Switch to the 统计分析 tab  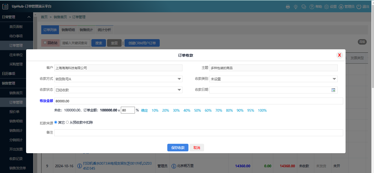[104, 30]
